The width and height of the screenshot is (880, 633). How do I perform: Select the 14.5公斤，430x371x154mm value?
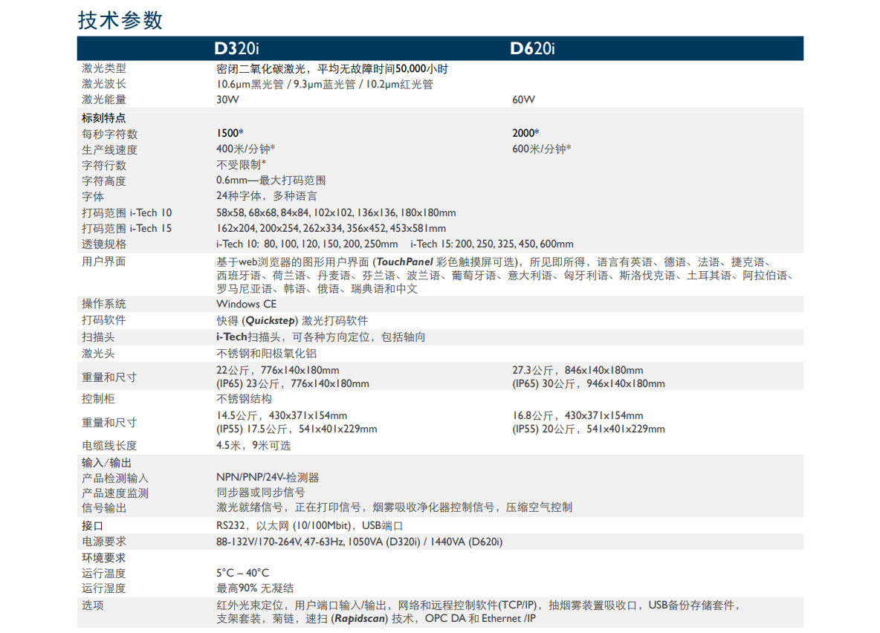pyautogui.click(x=282, y=416)
